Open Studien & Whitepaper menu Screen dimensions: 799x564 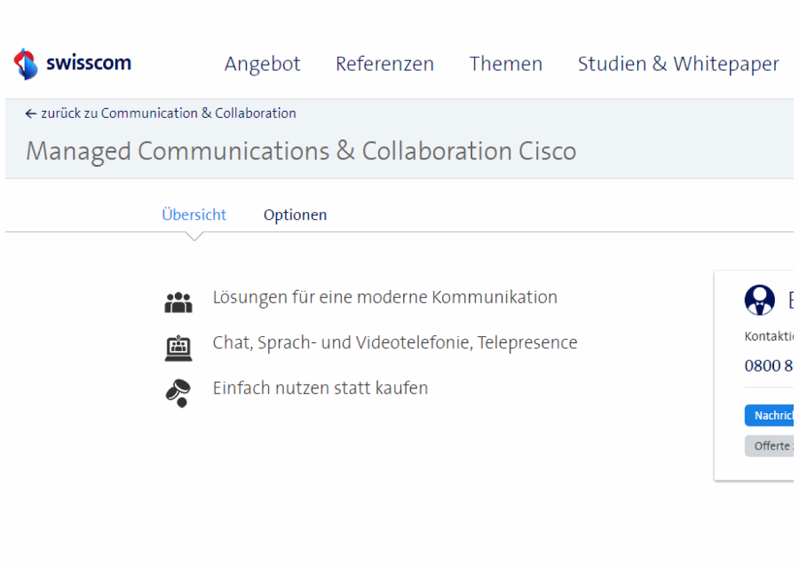click(678, 64)
